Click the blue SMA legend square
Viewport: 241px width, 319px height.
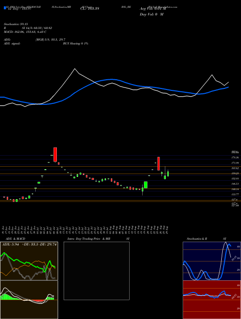coord(5,8)
